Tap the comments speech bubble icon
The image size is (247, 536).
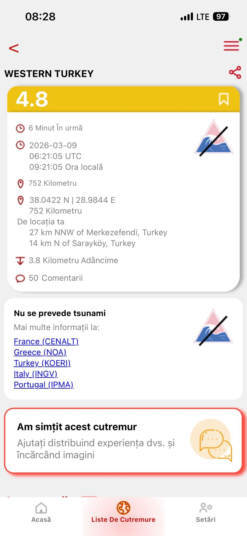coord(20,278)
